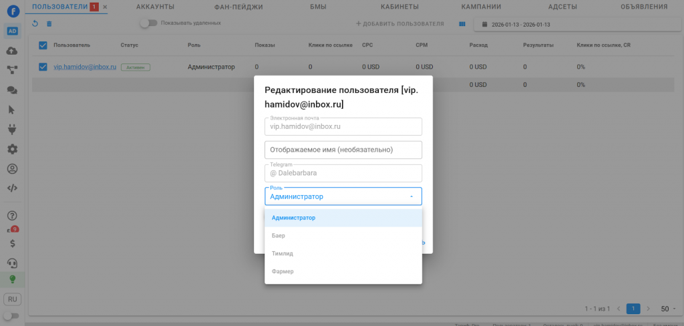The height and width of the screenshot is (326, 684).
Task: Open the chat bubbles icon in sidebar
Action: click(x=12, y=90)
